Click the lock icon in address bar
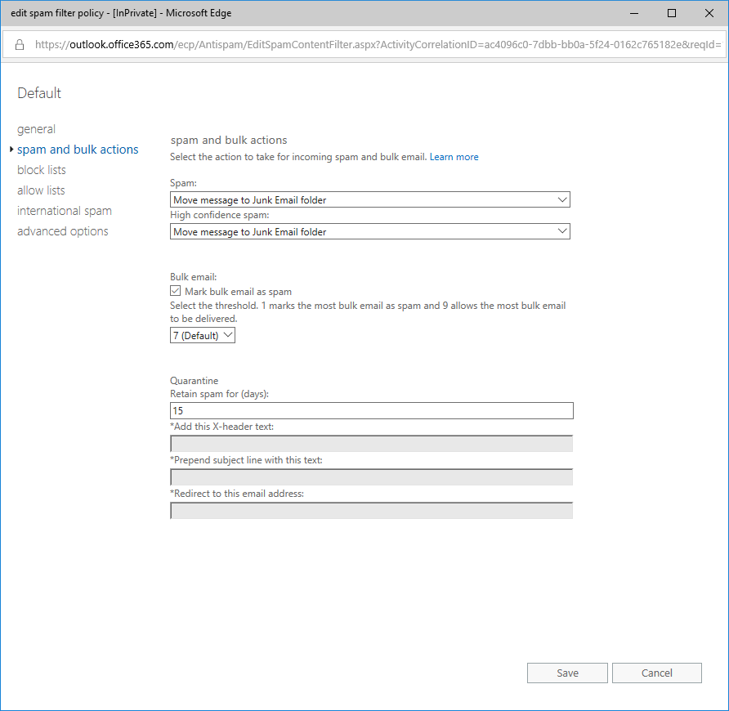The height and width of the screenshot is (711, 729). pos(20,45)
